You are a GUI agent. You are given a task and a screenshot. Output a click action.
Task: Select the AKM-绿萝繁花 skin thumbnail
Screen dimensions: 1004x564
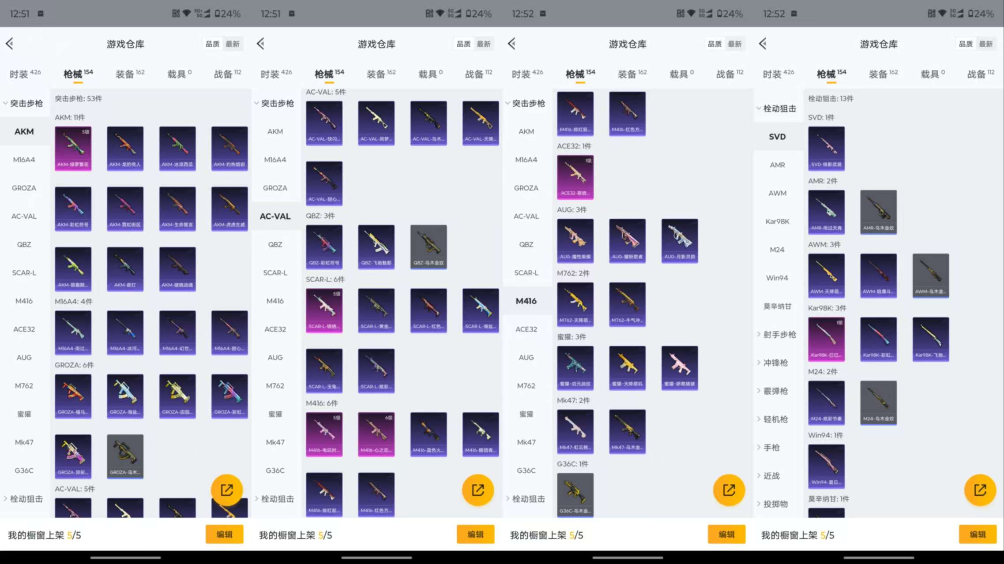[x=73, y=149]
